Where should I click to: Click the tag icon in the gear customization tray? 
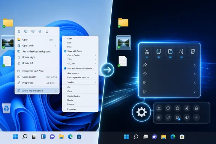tap(187, 117)
